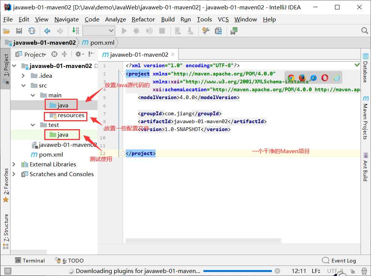Select the resources folder in tree
The height and width of the screenshot is (276, 371).
[x=66, y=115]
